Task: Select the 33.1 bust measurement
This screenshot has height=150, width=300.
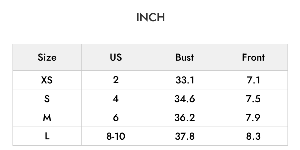Action: [x=184, y=80]
